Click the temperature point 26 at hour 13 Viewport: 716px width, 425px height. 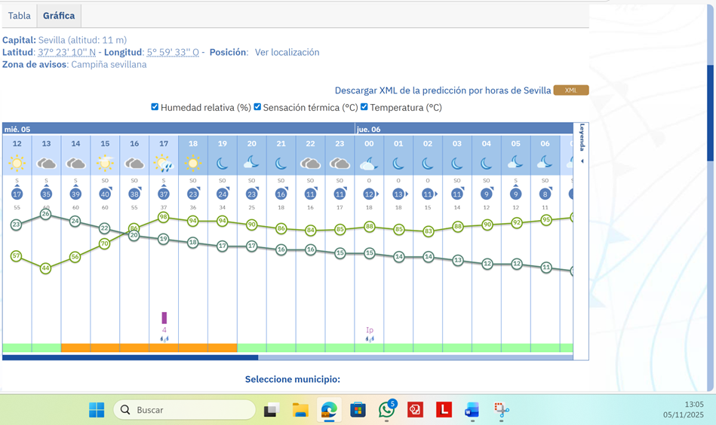(x=45, y=214)
